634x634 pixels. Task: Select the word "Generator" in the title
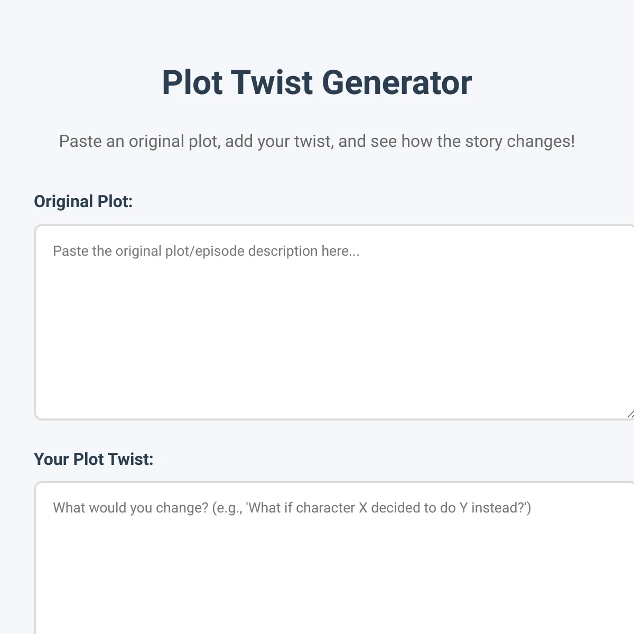397,82
